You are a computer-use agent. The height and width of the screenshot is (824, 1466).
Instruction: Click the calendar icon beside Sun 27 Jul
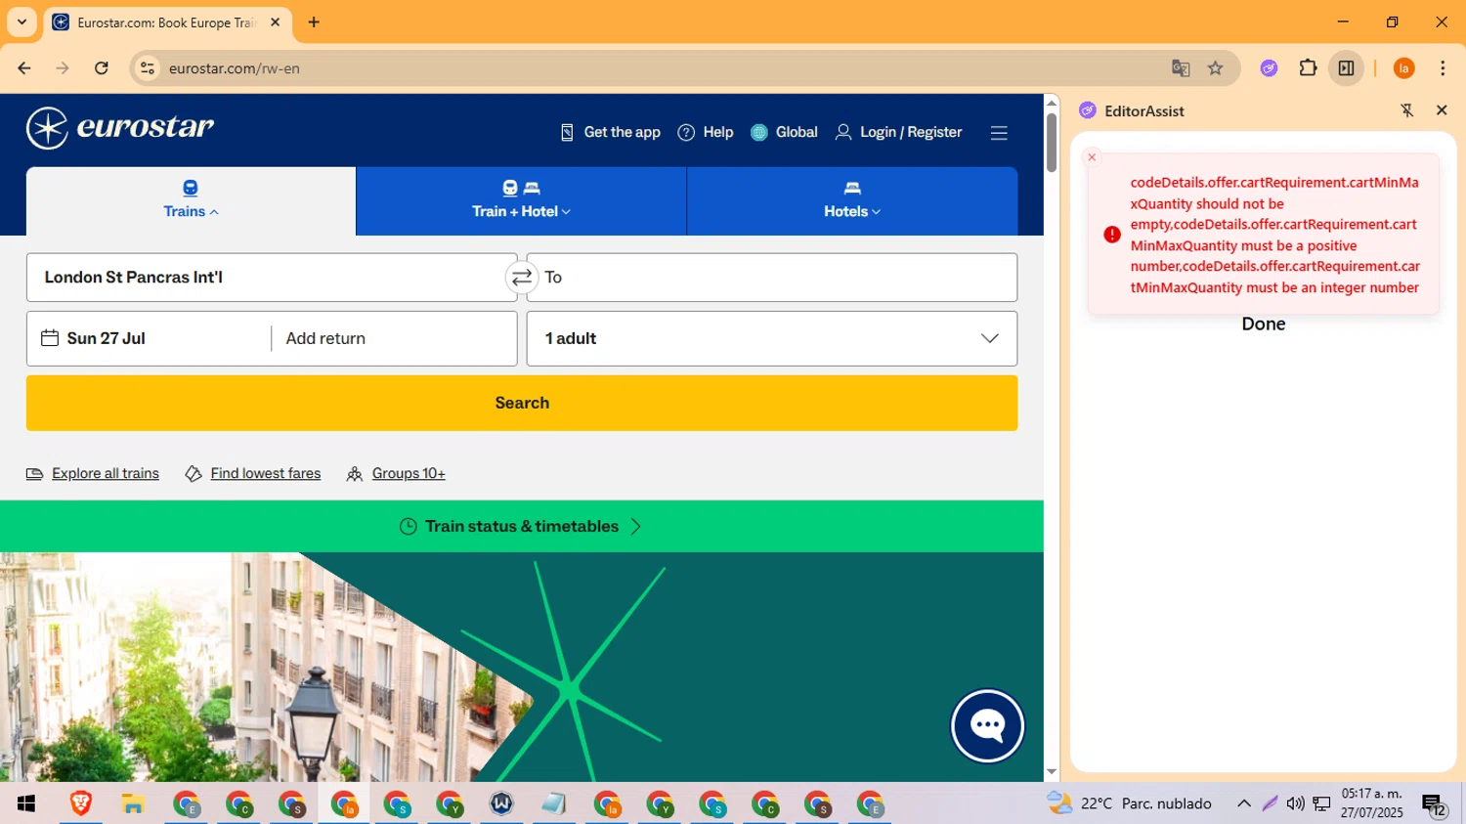pyautogui.click(x=50, y=338)
